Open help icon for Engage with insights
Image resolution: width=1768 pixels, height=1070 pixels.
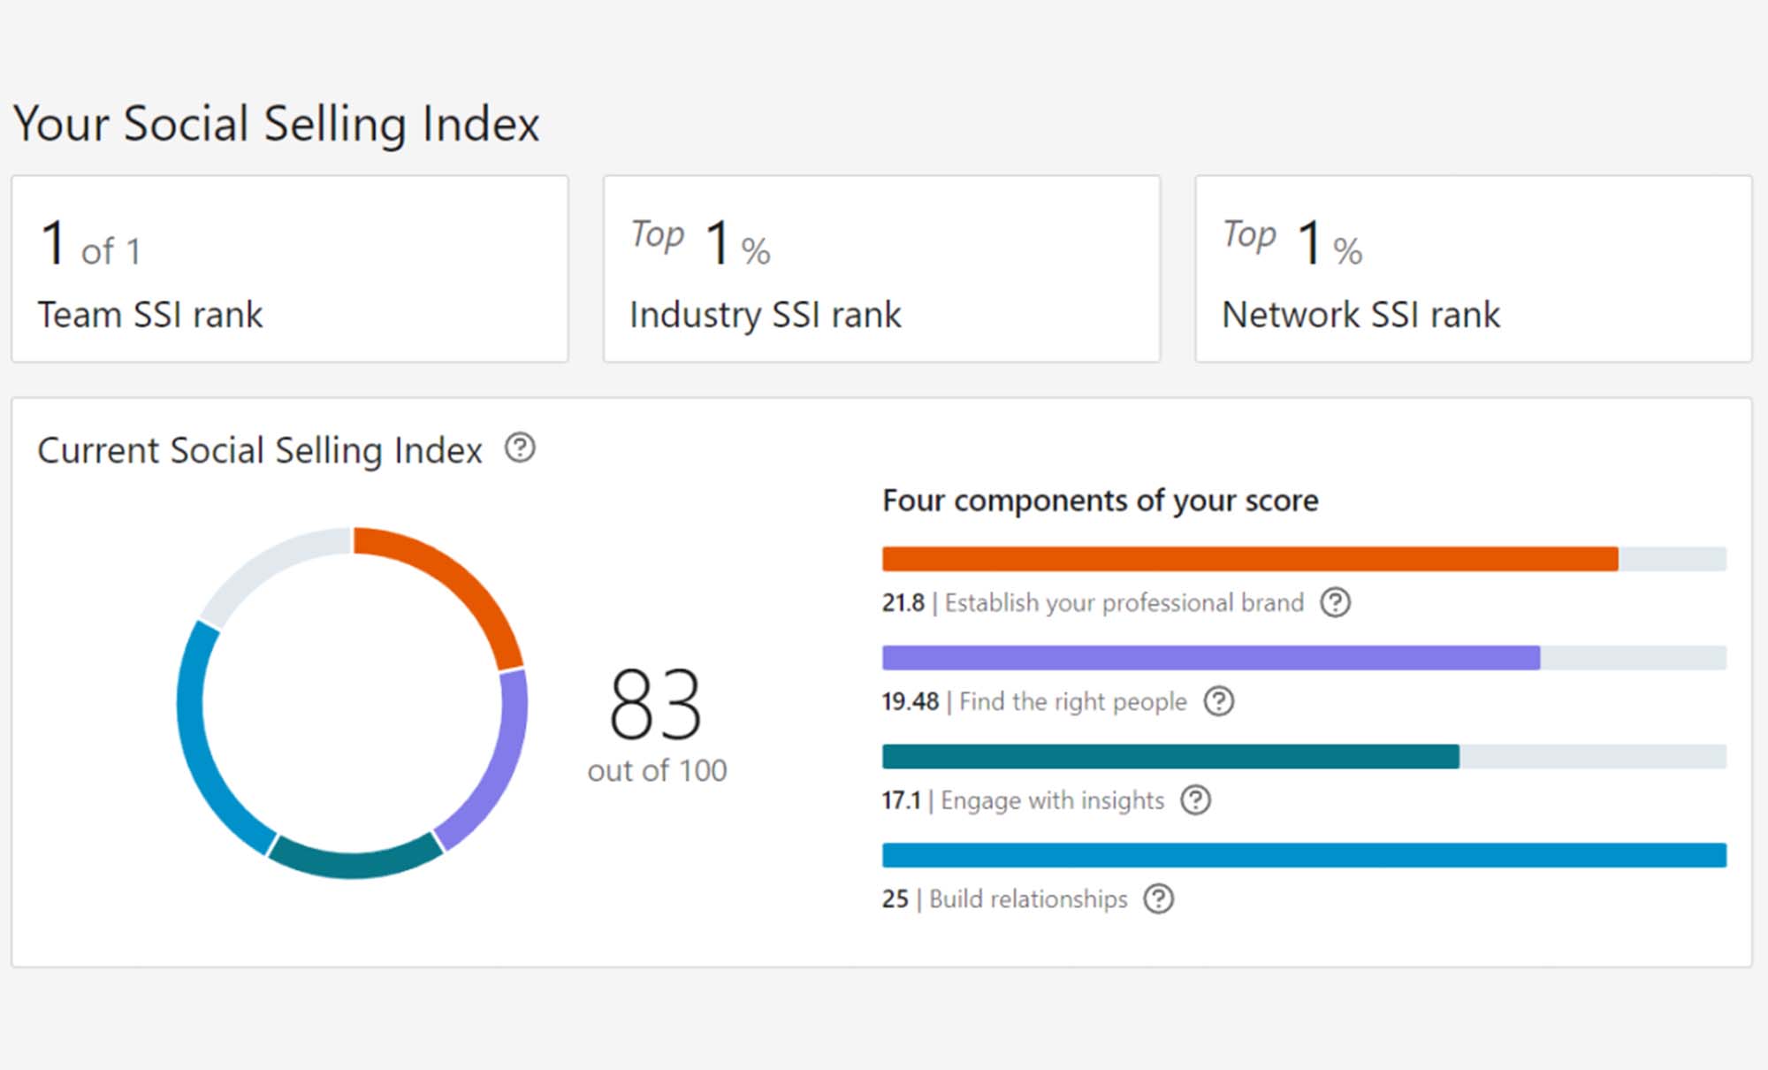(x=1196, y=800)
